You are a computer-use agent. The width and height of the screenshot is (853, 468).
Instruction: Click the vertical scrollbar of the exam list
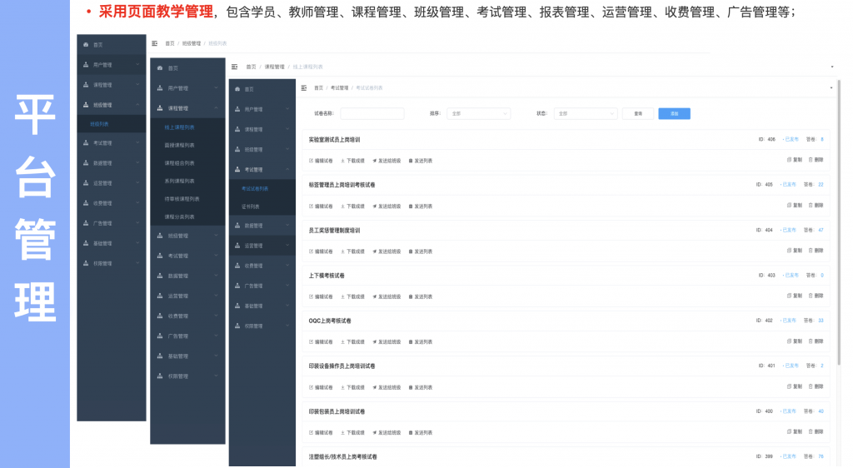coord(839,223)
